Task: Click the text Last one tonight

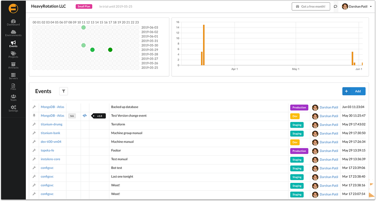Action: click(x=122, y=177)
